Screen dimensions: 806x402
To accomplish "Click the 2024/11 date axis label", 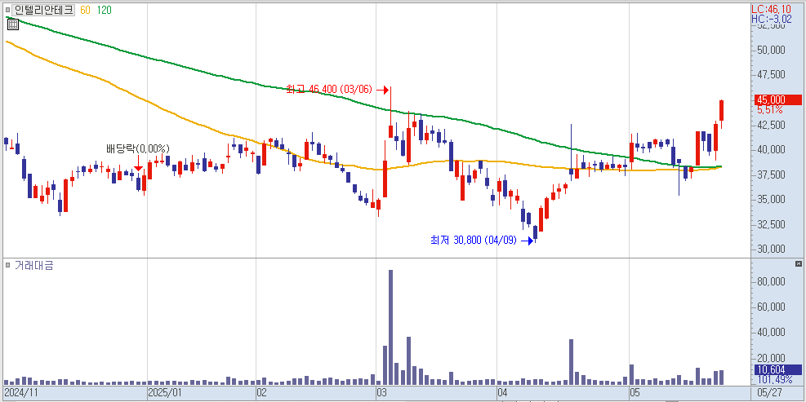I will coord(22,393).
